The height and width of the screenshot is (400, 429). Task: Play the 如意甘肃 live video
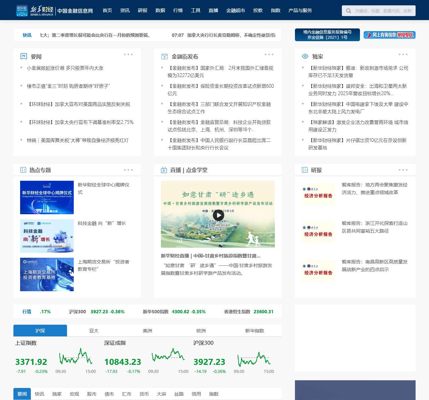(219, 215)
